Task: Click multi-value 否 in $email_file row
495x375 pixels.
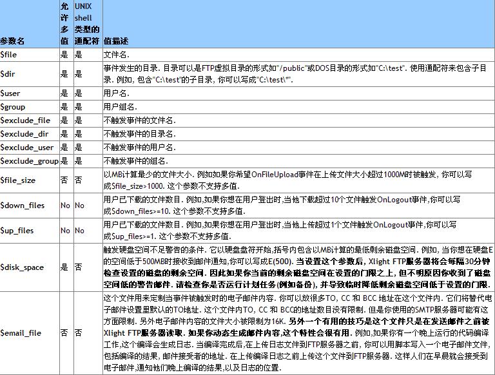Action: (x=64, y=332)
